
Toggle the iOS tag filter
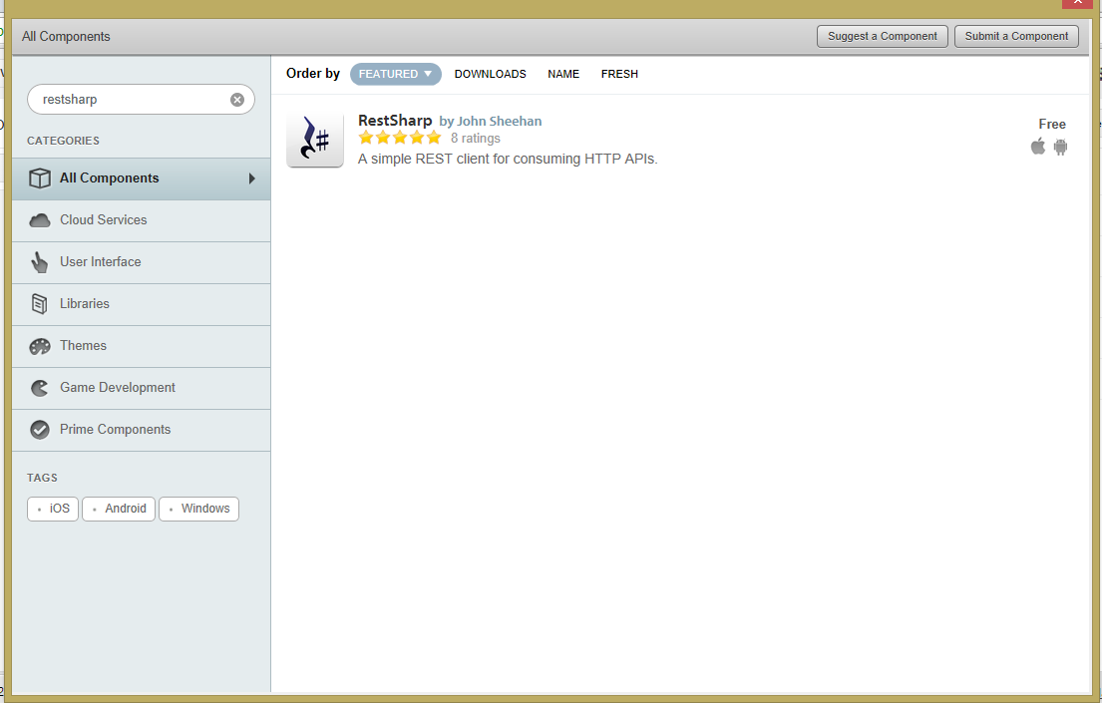click(x=52, y=509)
